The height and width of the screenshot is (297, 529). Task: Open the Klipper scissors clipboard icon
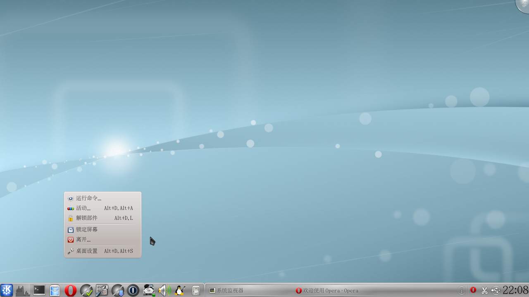pyautogui.click(x=484, y=290)
